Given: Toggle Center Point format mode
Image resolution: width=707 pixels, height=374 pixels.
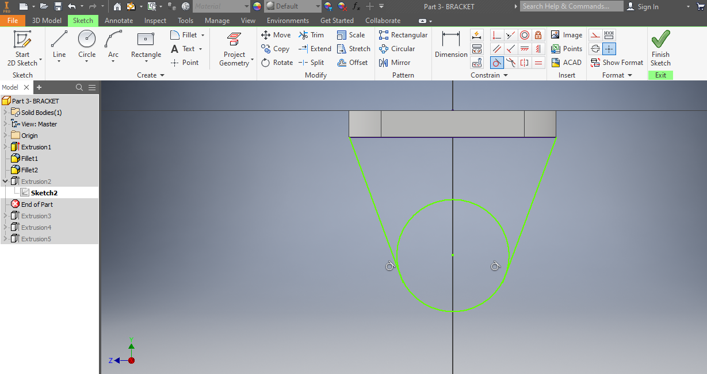Looking at the screenshot, I should pyautogui.click(x=609, y=49).
